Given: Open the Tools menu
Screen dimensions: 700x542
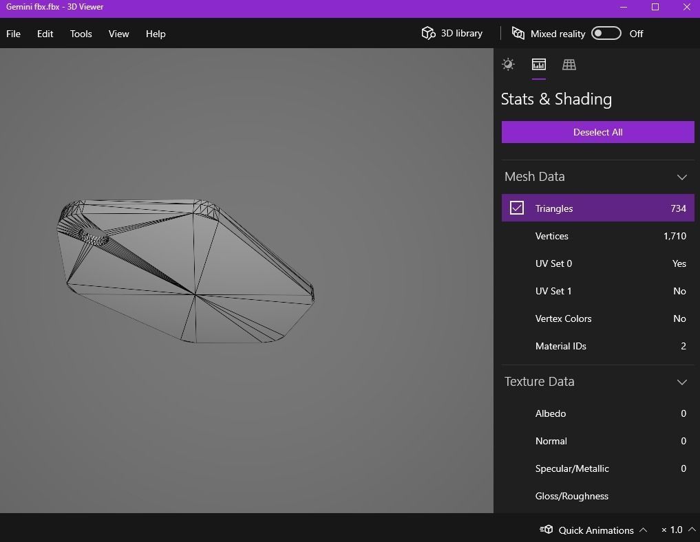Looking at the screenshot, I should (81, 34).
